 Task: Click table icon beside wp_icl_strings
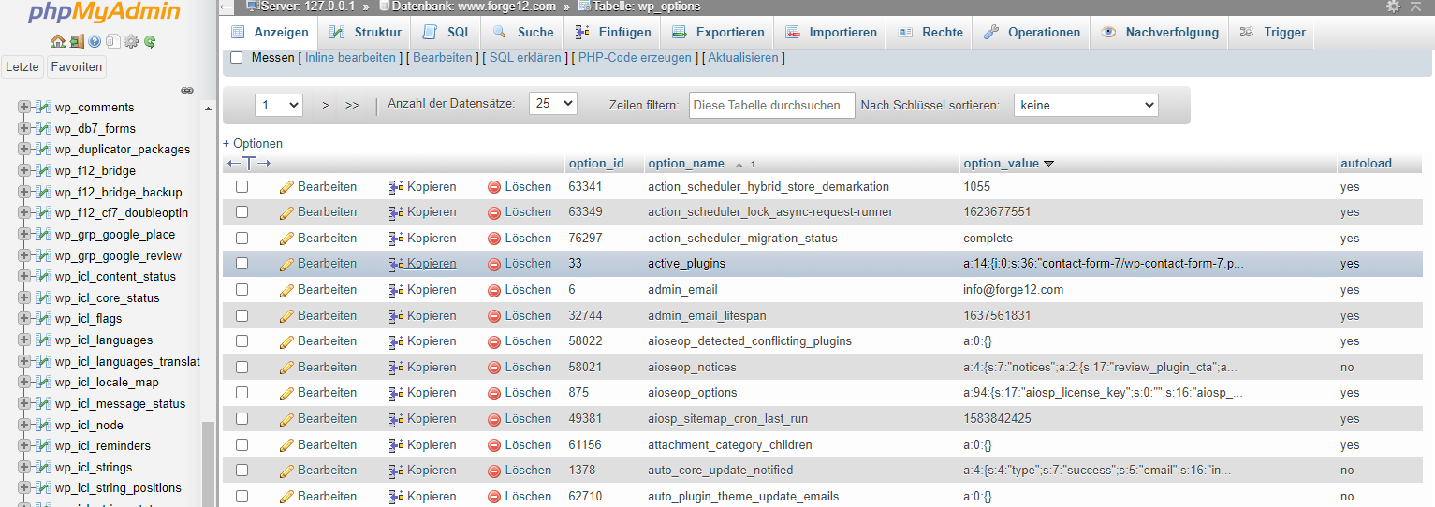point(42,467)
